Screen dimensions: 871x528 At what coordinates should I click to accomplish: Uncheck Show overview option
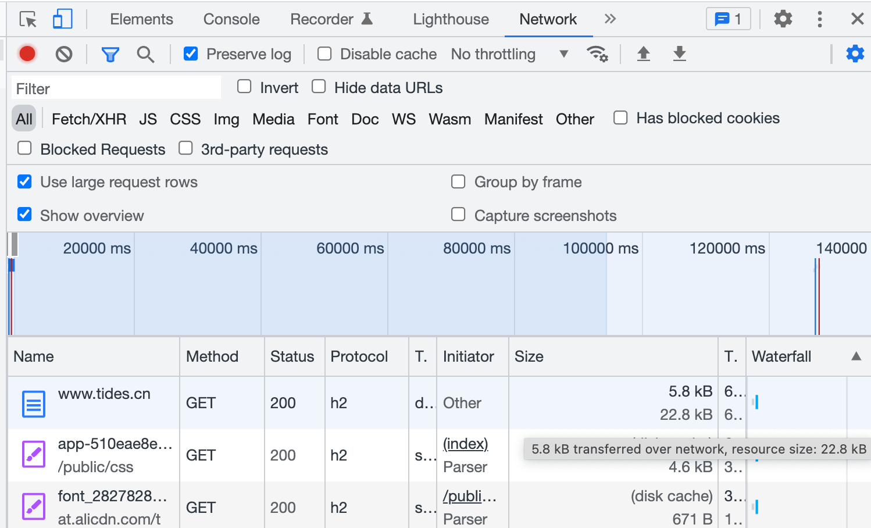tap(24, 215)
